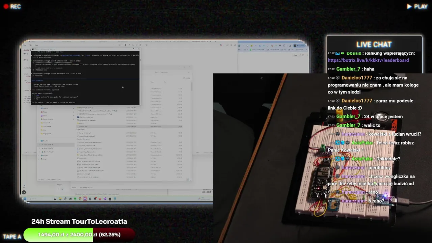
Task: Open the View menu in Notepad window
Action: tap(36, 45)
